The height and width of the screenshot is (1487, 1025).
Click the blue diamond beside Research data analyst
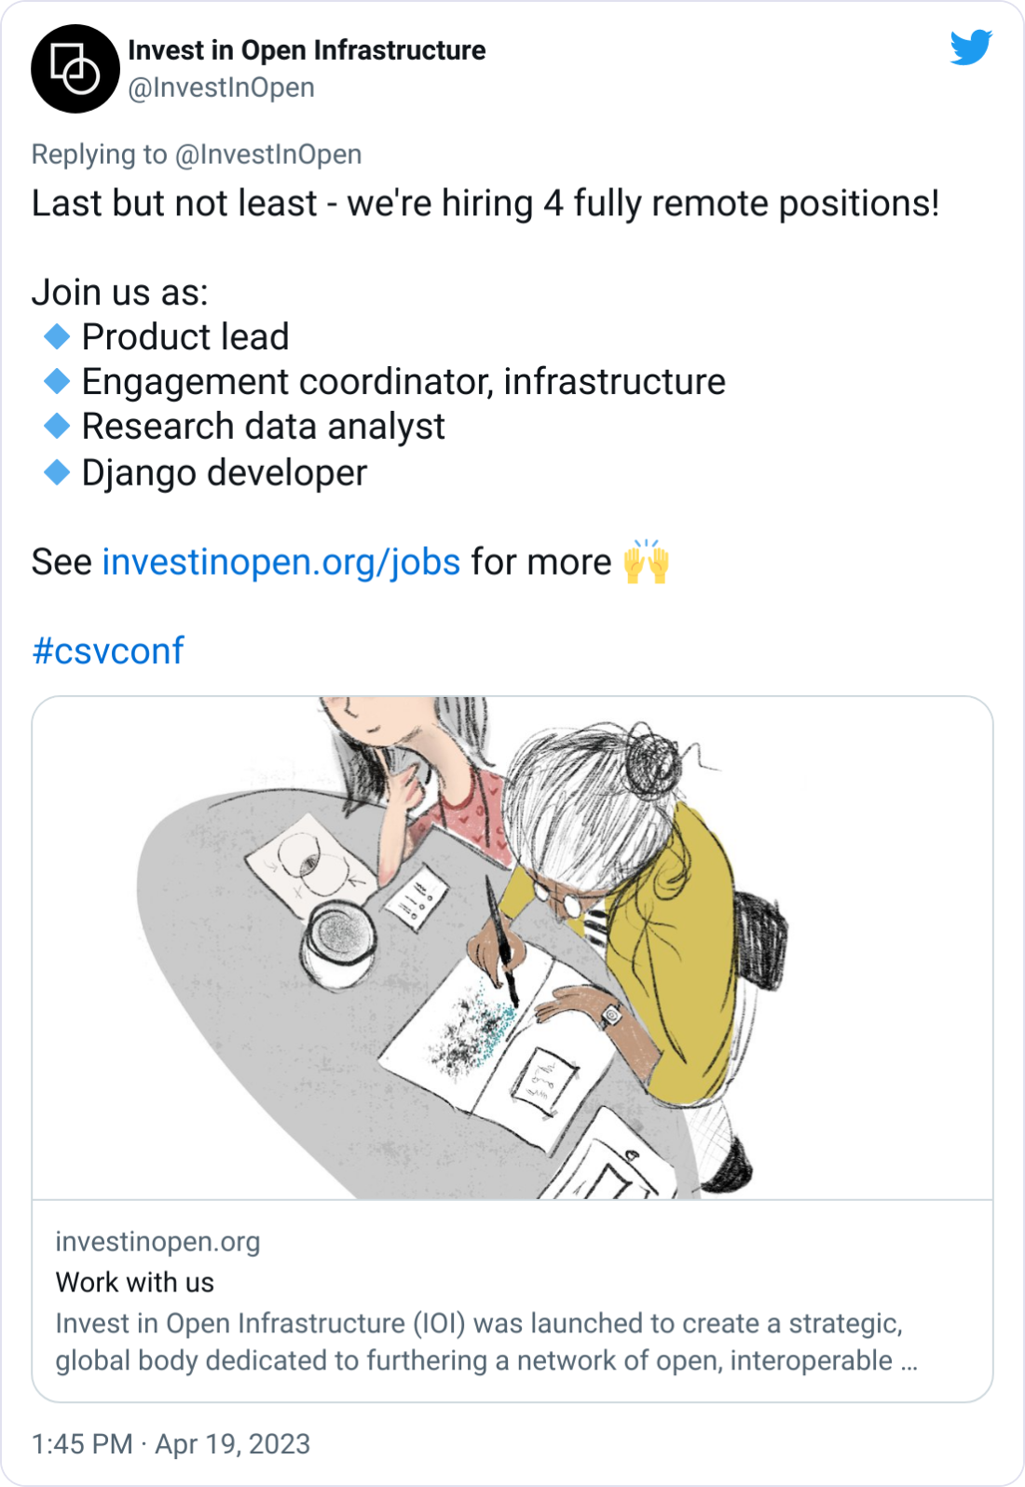pyautogui.click(x=55, y=427)
